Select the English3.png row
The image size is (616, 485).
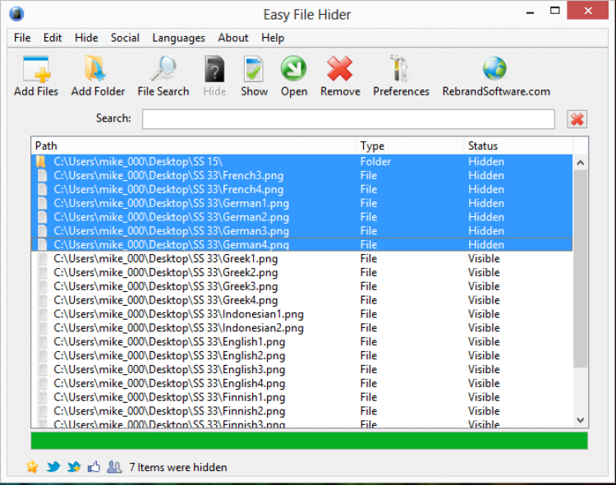pyautogui.click(x=301, y=369)
